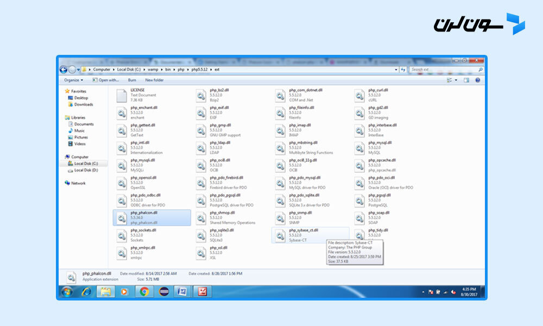
Task: Change the view using the views icon
Action: (450, 80)
